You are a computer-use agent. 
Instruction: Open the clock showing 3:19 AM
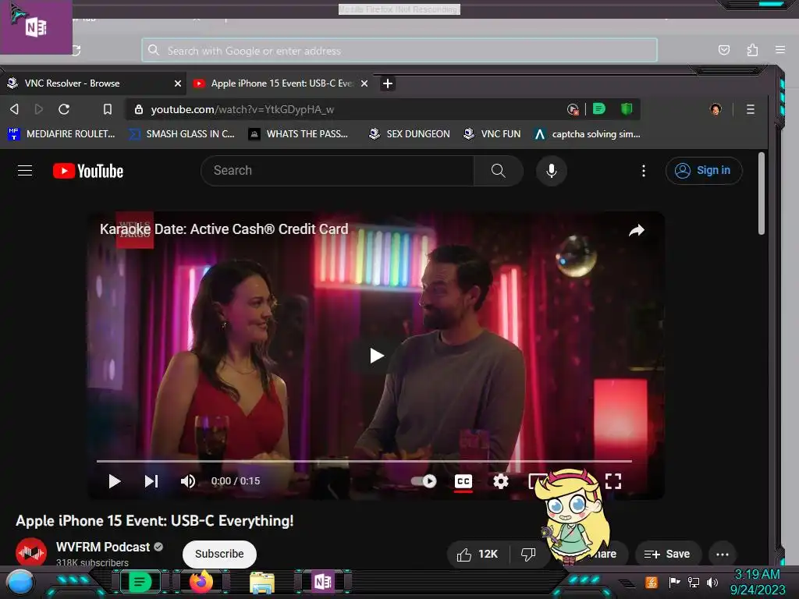coord(758,582)
